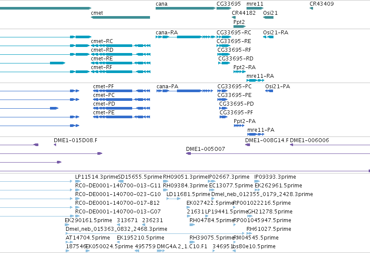The width and height of the screenshot is (370, 253).
Task: Click the CG33695-RD transcript label
Action: click(236, 59)
